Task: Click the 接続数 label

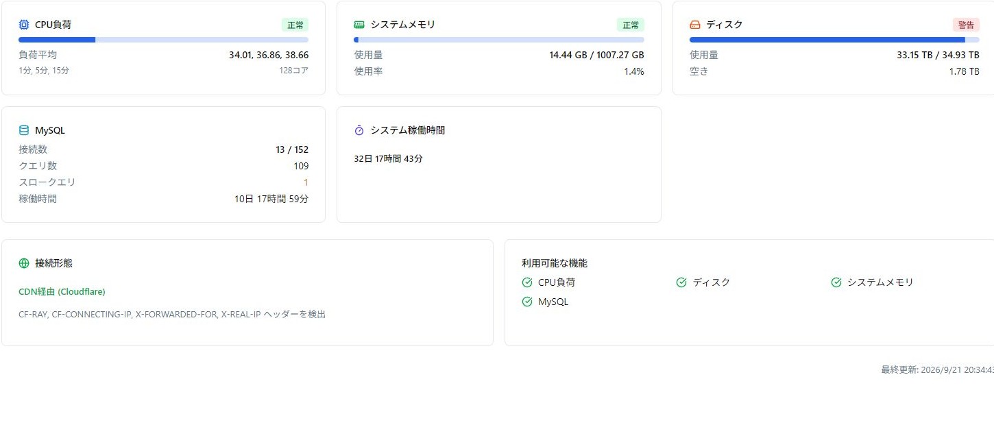Action: 33,149
